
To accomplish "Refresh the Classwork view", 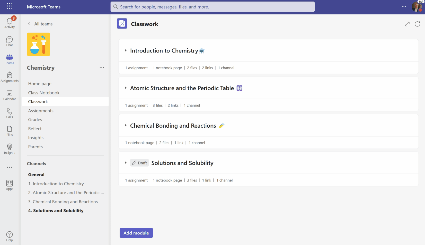I will pyautogui.click(x=417, y=24).
